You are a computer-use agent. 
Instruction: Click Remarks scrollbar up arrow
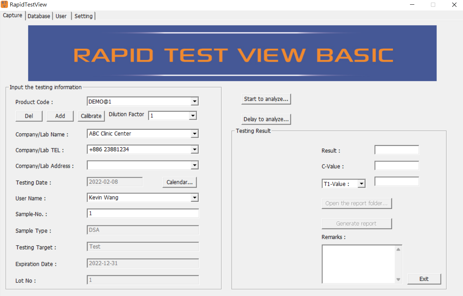(x=398, y=249)
